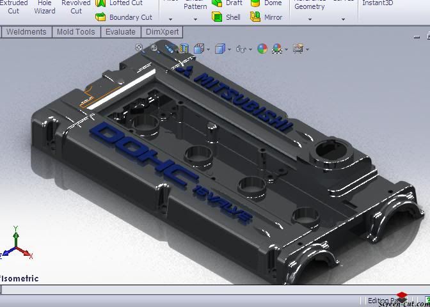Click the Dome feature icon

255,3
